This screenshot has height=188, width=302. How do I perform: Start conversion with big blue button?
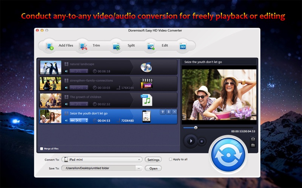pyautogui.click(x=228, y=155)
